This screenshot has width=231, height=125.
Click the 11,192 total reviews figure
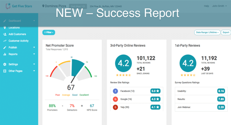click(x=209, y=58)
